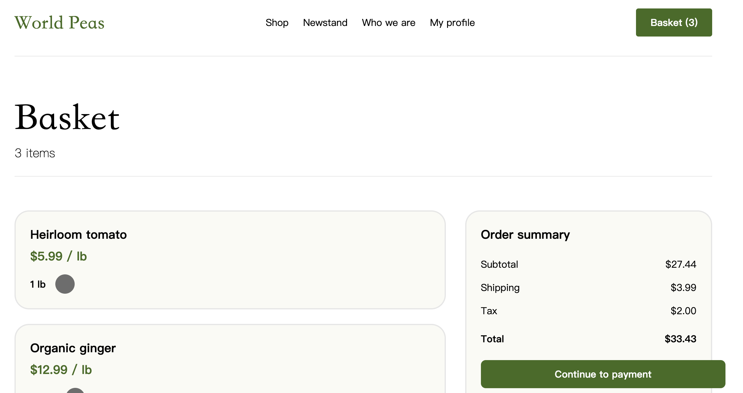Click the $5.99 / lb tomato price
This screenshot has height=393, width=743.
tap(59, 256)
